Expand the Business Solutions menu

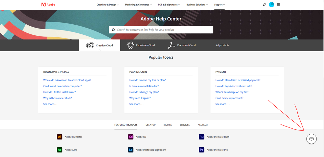point(197,5)
